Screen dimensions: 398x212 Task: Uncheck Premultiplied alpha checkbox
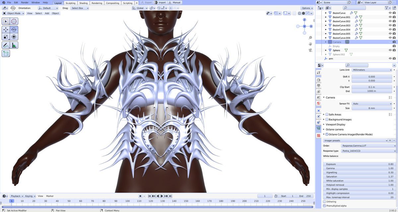[324, 206]
